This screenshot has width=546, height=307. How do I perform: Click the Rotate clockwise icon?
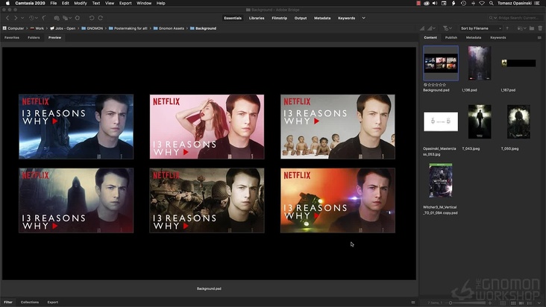[x=101, y=18]
